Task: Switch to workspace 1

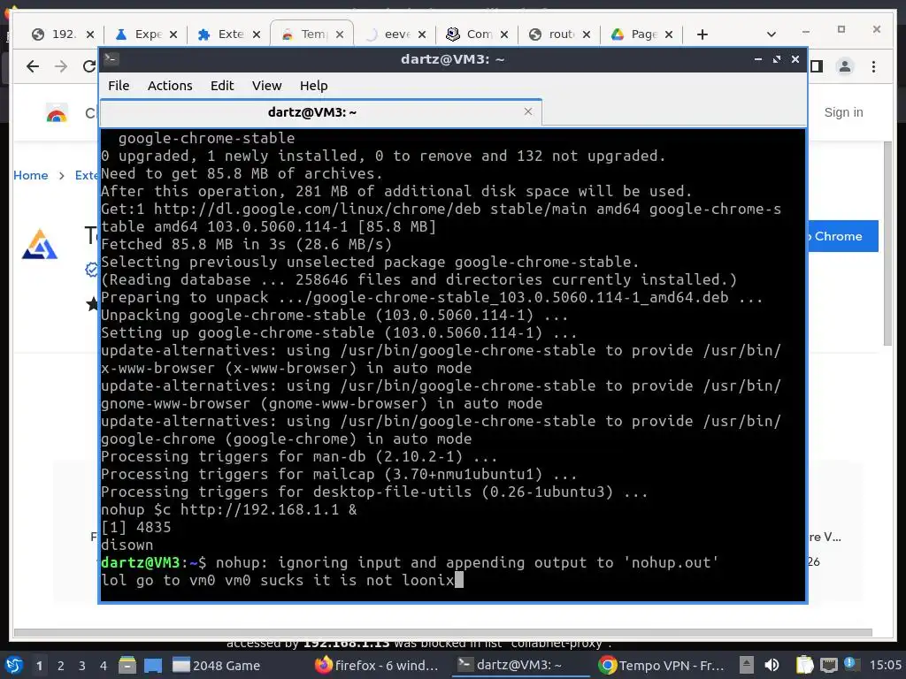Action: (39, 666)
